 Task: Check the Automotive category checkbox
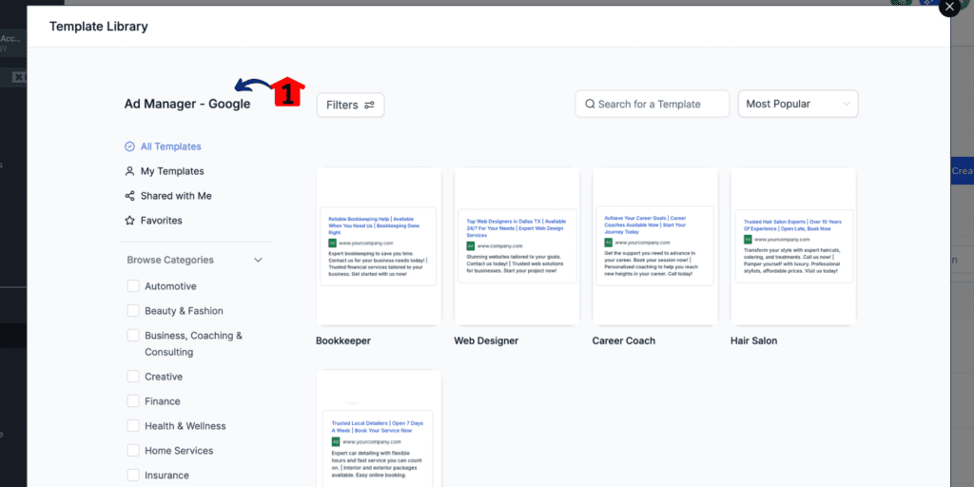coord(133,285)
